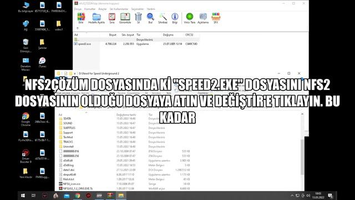This screenshot has width=355, height=200.
Task: Open Task View on the taskbar
Action: 33,196
